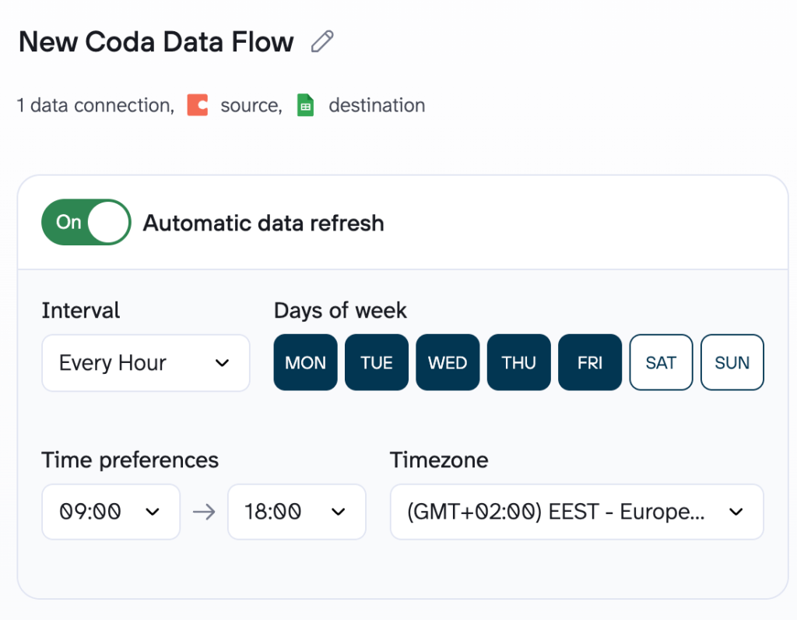797x620 pixels.
Task: Click the arrow between the time fields
Action: click(204, 512)
